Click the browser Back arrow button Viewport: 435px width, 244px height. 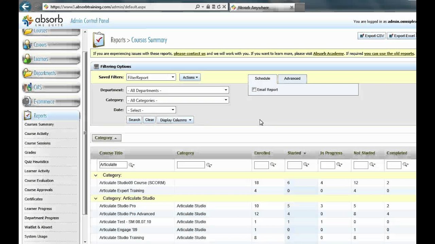coord(25,6)
